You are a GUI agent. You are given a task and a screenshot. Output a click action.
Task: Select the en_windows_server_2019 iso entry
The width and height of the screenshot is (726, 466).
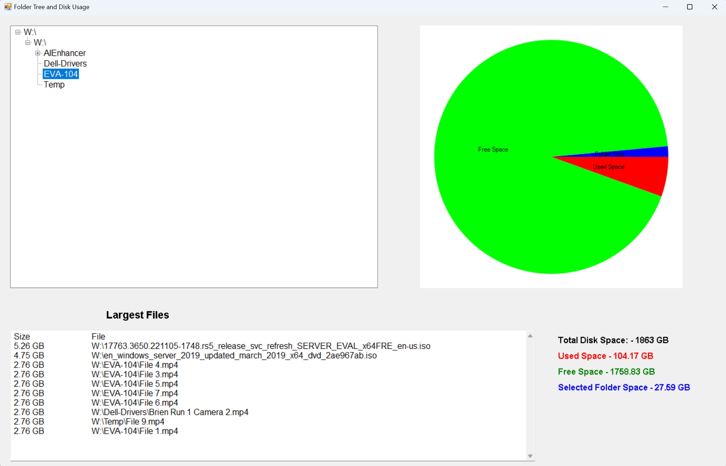point(195,355)
